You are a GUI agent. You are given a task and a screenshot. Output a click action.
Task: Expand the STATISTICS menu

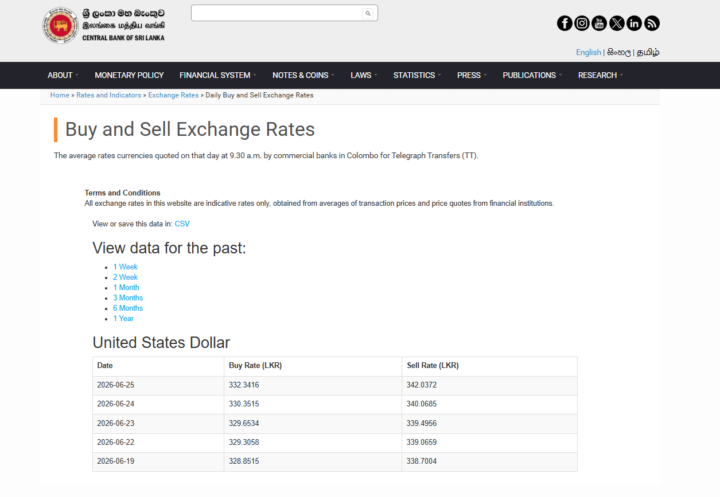pyautogui.click(x=417, y=75)
